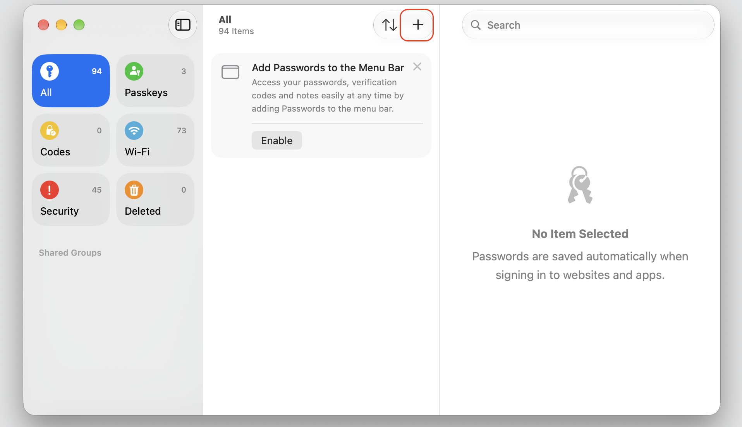Open the Passkeys category
This screenshot has width=742, height=427.
(x=155, y=81)
